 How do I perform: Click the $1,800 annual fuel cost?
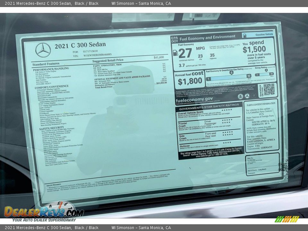point(190,81)
